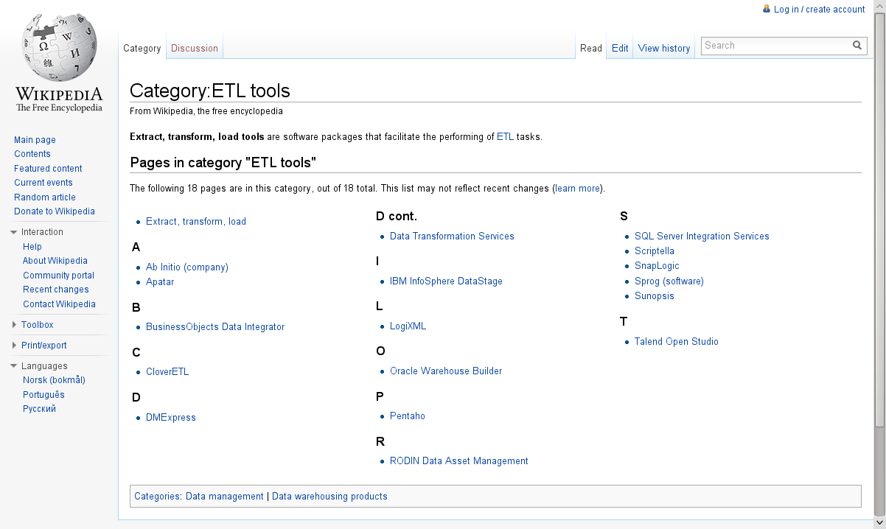The image size is (886, 529).
Task: Click the Log in / create account link
Action: (820, 10)
